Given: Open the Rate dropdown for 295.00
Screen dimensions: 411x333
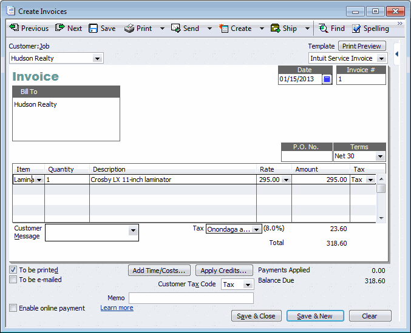Looking at the screenshot, I should pyautogui.click(x=286, y=180).
